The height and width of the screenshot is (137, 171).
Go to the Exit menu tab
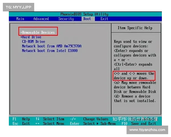click(x=104, y=19)
